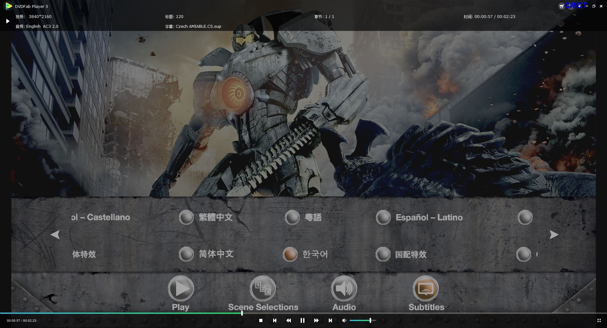Select the Español – Latino subtitle option
The height and width of the screenshot is (328, 607).
point(419,217)
